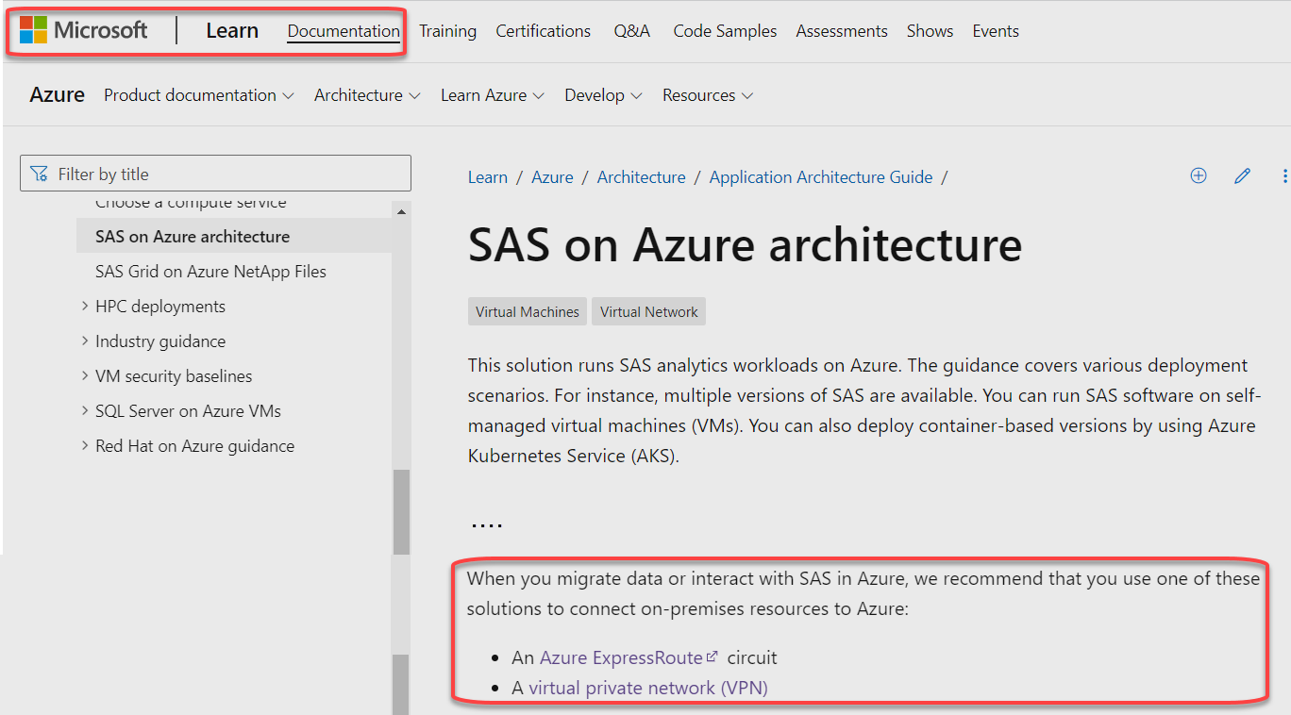Click the edit pencil icon
Viewport: 1291px width, 715px height.
click(1243, 175)
